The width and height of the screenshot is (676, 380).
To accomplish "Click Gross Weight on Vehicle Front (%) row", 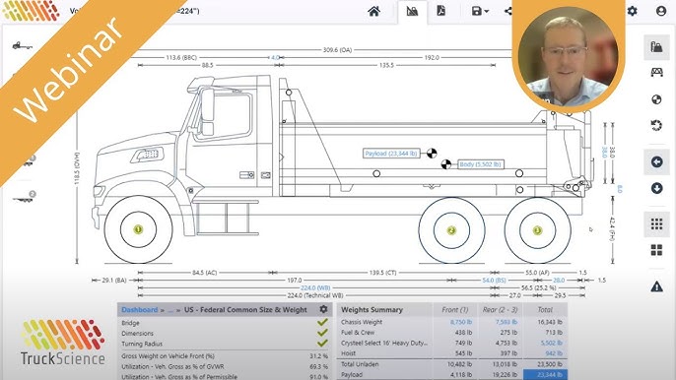I will [x=225, y=356].
